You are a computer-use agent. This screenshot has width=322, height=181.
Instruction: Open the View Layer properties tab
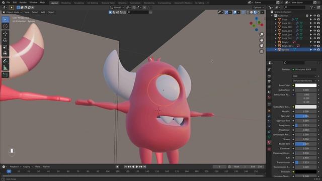coord(269,87)
